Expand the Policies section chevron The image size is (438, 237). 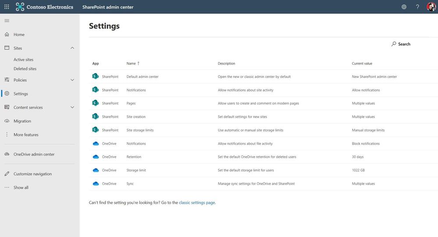[72, 80]
